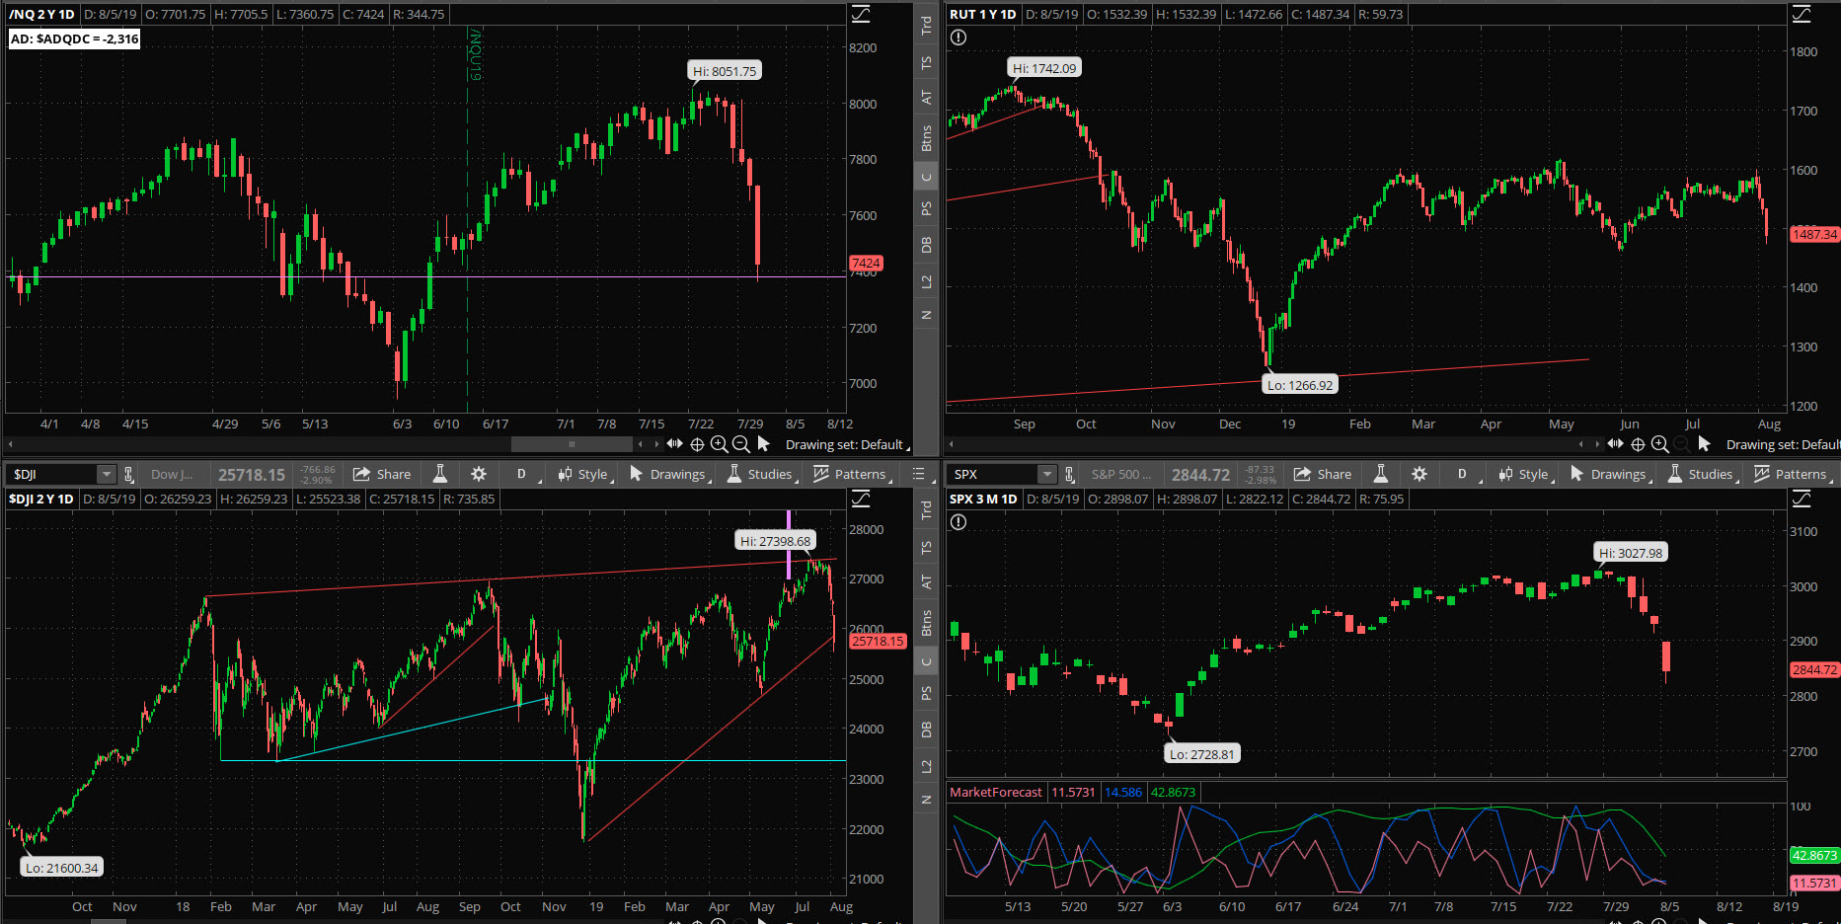Select pointer cursor in RUT chart
This screenshot has height=924, width=1841.
[1704, 444]
